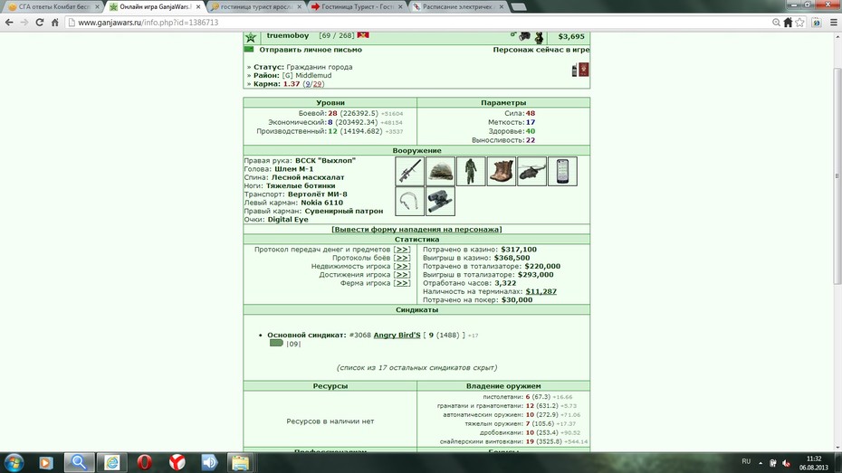Viewport: 842px width, 473px height.
Task: Bookmark this page with the star
Action: click(800, 23)
